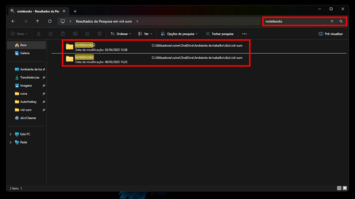
Task: Toggle the Pré-visualizar preview pane
Action: [331, 34]
